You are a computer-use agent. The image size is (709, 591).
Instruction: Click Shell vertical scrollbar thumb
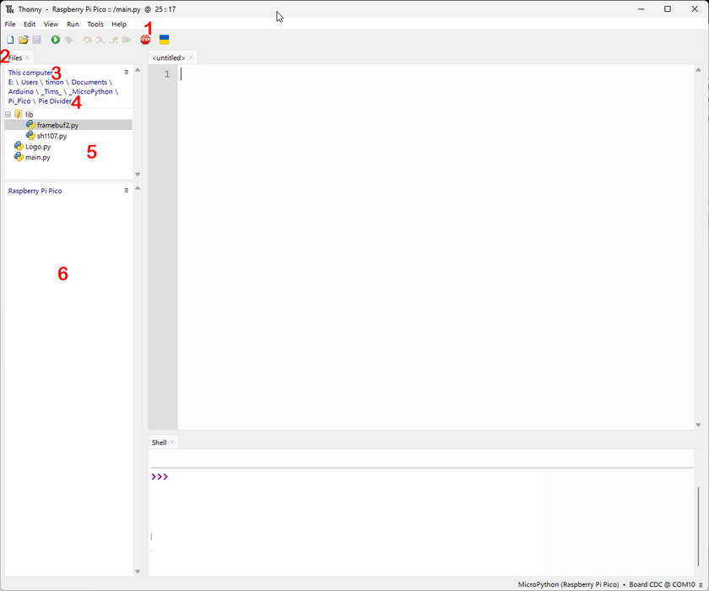698,526
